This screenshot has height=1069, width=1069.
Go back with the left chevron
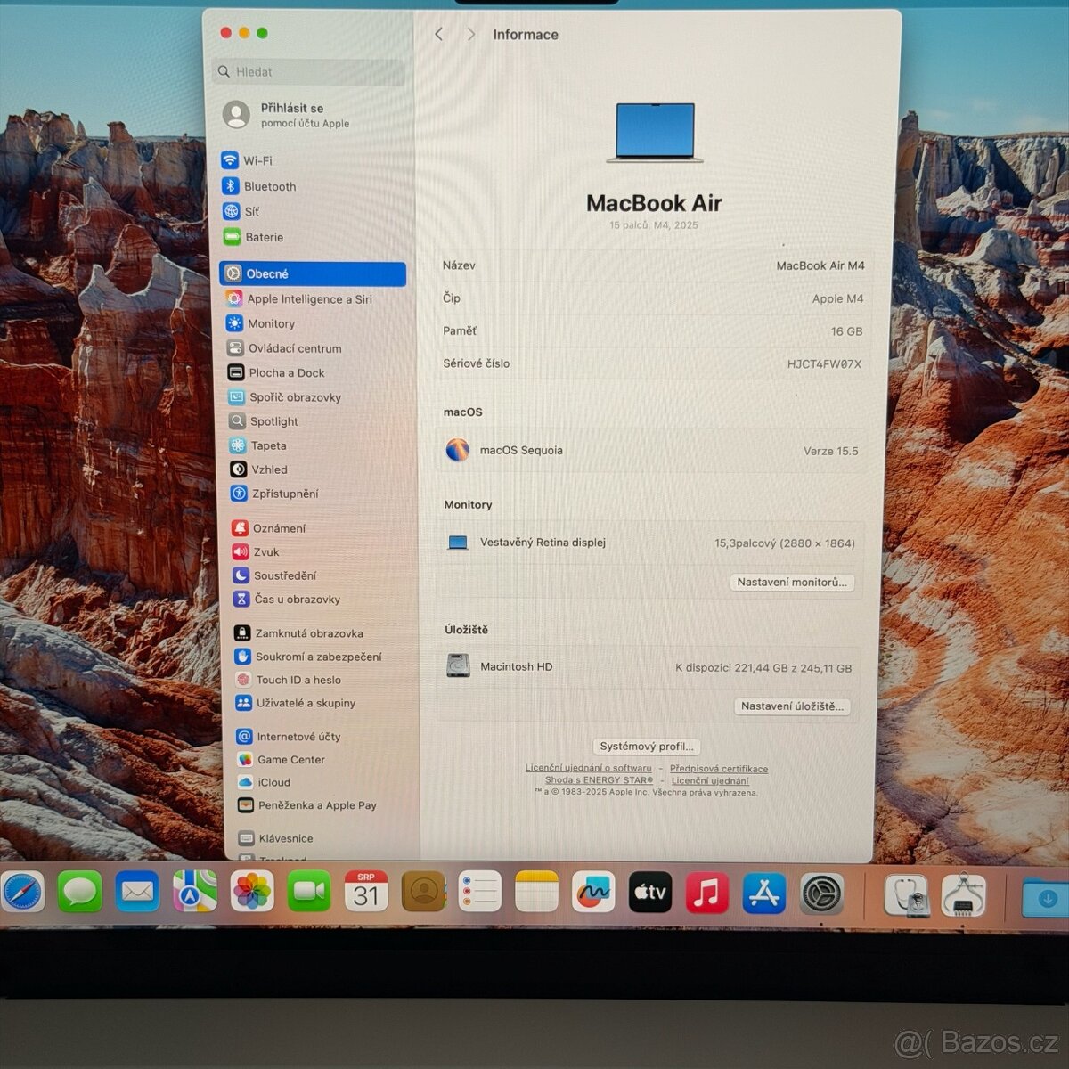pos(438,34)
